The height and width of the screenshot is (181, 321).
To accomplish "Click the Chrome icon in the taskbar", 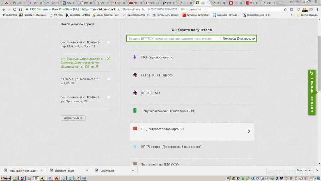I will (36, 178).
